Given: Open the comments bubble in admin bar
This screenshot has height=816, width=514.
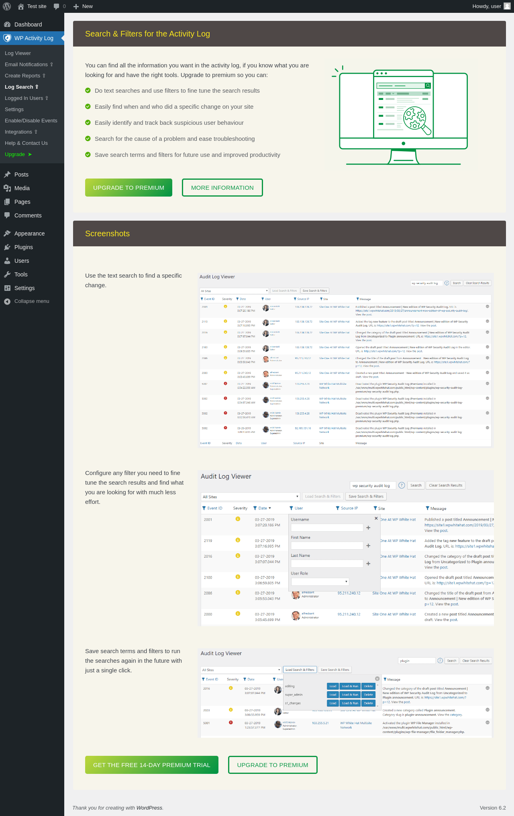Looking at the screenshot, I should 59,6.
